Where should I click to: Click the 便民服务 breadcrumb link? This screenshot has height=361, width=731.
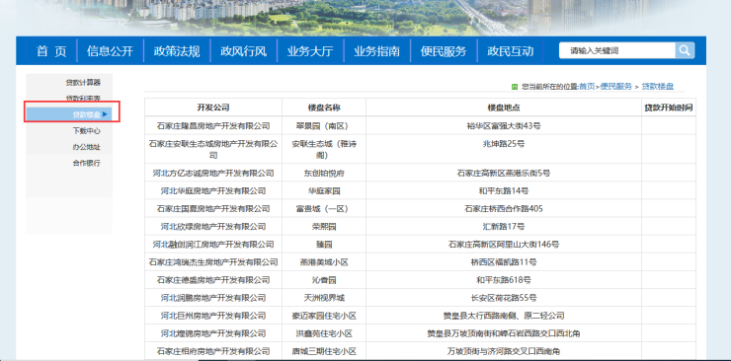(x=615, y=87)
